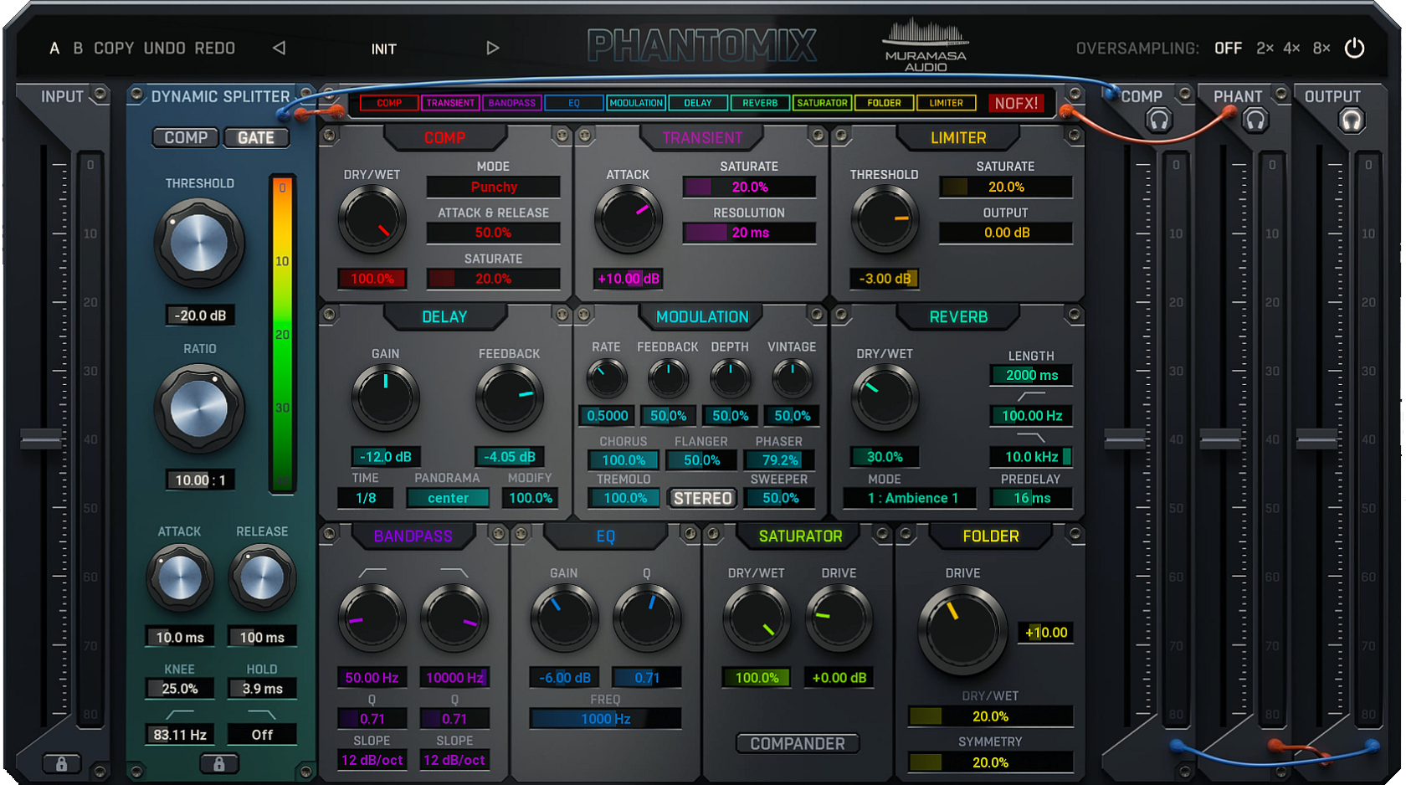This screenshot has height=785, width=1406.
Task: Select COMP chip in the effects chain
Action: click(389, 103)
